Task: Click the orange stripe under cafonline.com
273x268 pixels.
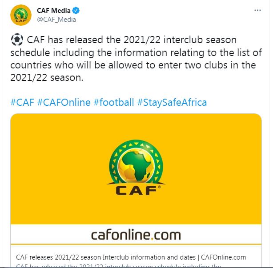Action: pyautogui.click(x=136, y=245)
